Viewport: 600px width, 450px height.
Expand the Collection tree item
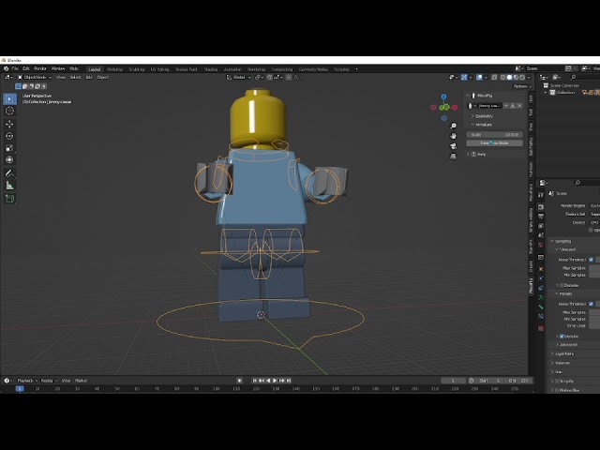(546, 93)
